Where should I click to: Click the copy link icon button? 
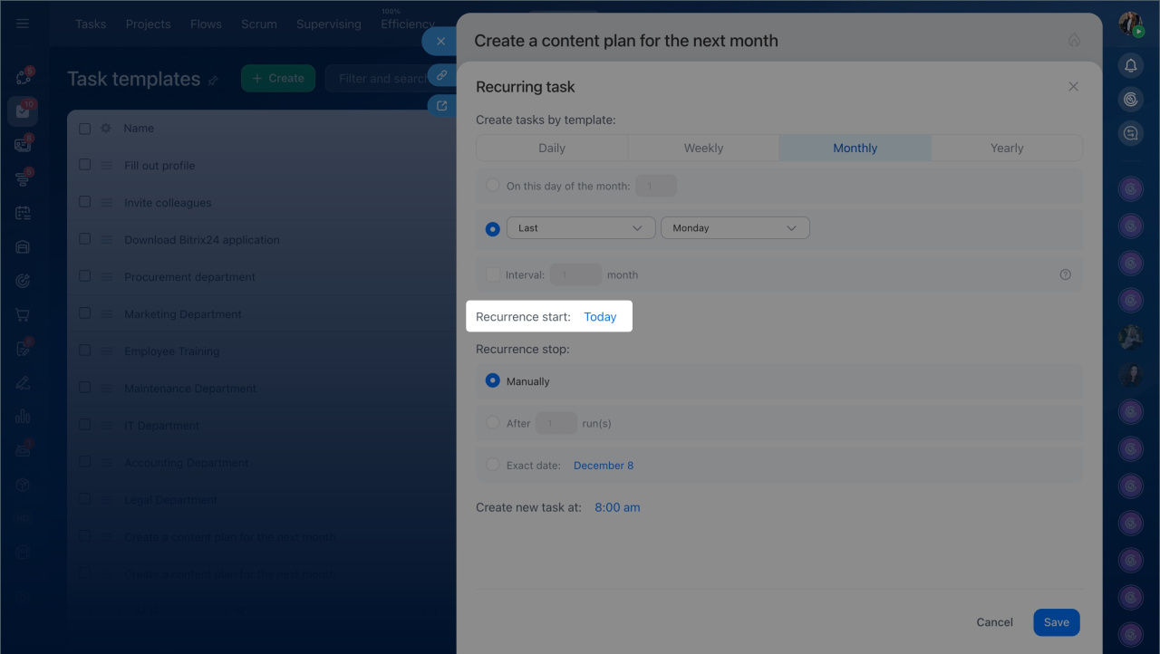441,76
